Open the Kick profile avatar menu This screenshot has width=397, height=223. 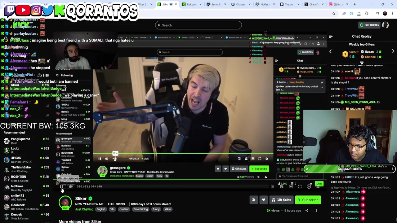386,25
